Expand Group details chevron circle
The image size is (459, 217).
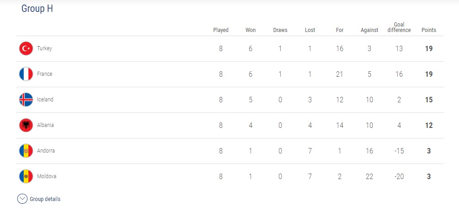click(x=22, y=199)
